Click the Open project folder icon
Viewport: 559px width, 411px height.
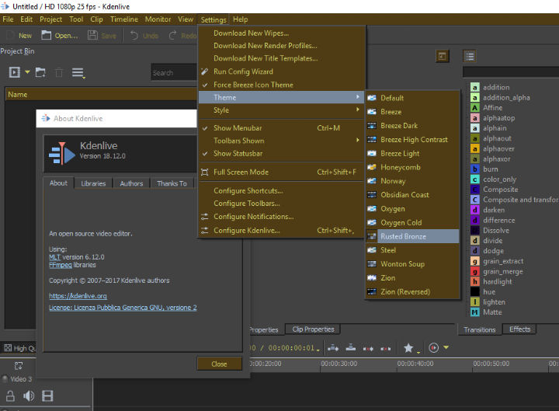tap(46, 35)
